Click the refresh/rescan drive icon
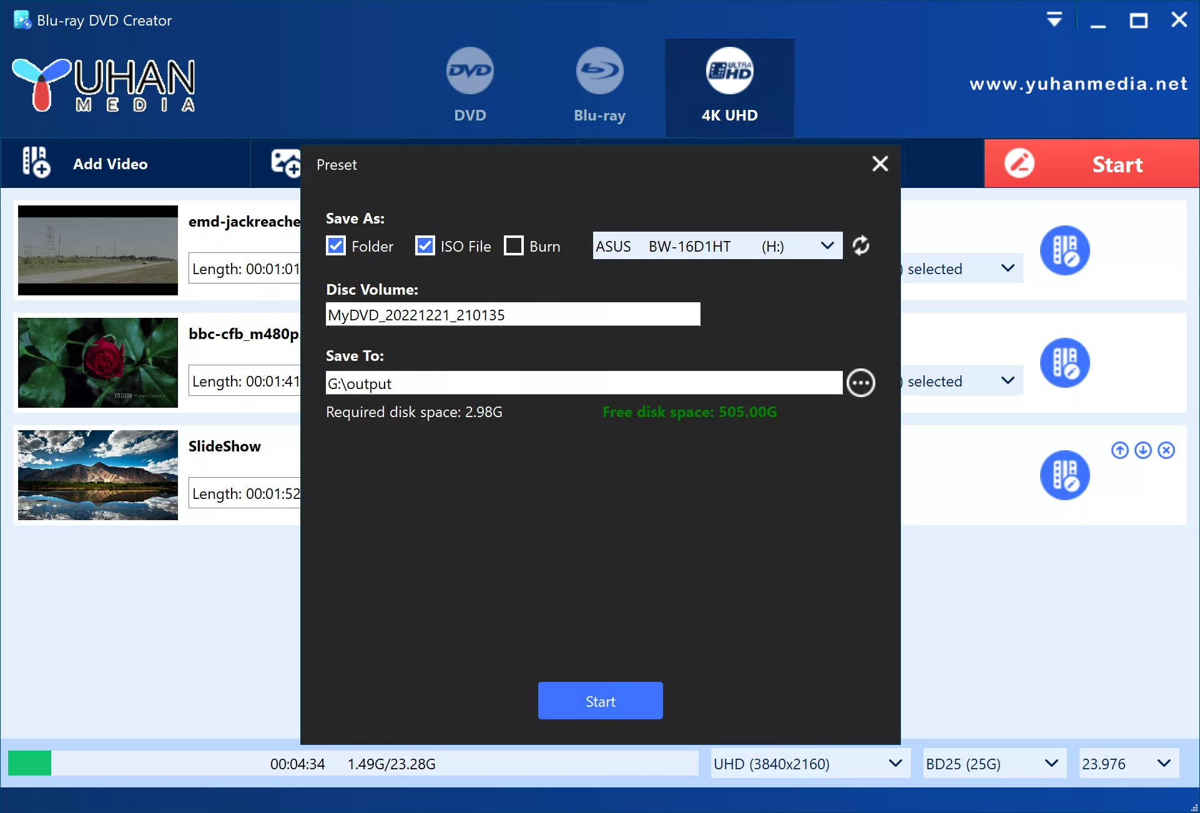Screen dimensions: 1200x813 point(861,246)
